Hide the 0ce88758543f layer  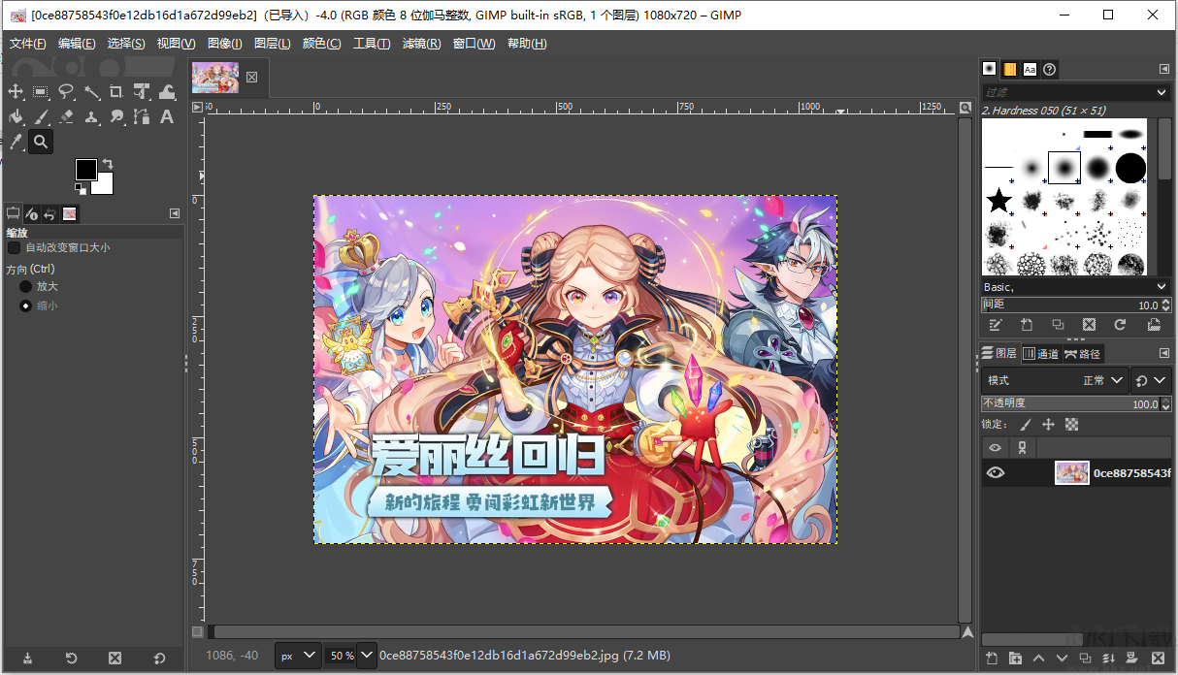click(995, 472)
